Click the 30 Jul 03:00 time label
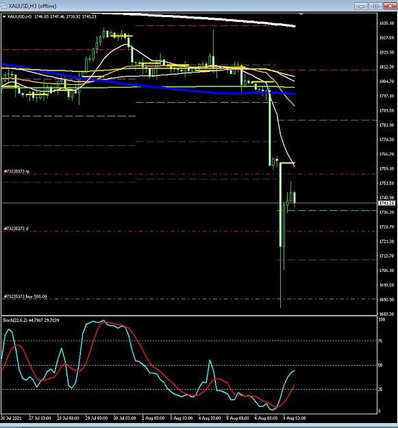Screen dimensions: 398x428 tap(125, 418)
